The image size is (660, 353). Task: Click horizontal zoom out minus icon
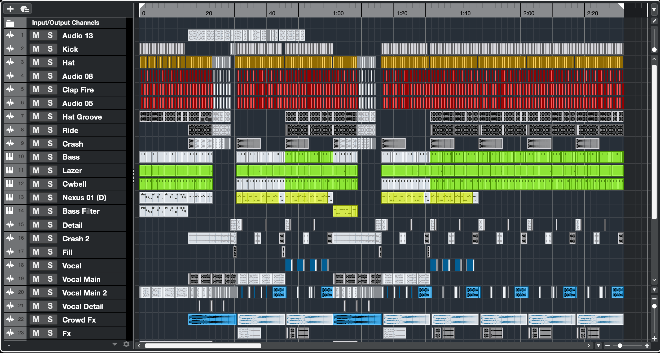click(608, 346)
